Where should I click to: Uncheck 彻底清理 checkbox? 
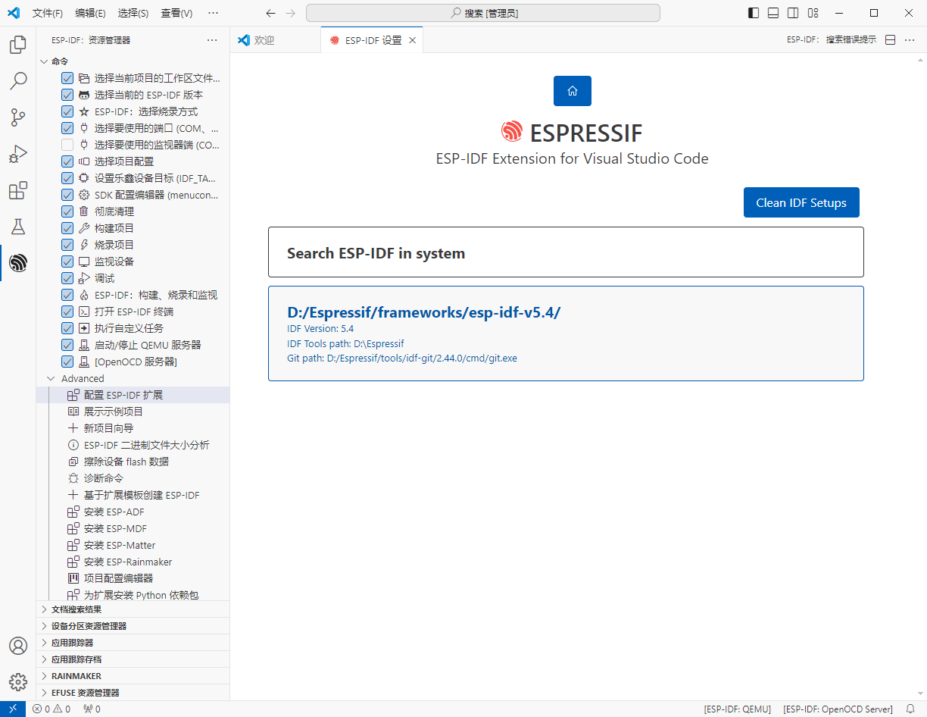pos(67,211)
